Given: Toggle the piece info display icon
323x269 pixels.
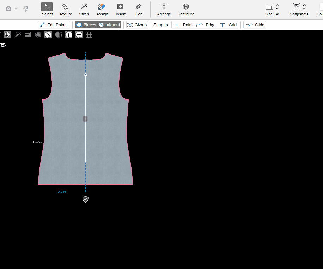Looking at the screenshot, I should [x=69, y=35].
